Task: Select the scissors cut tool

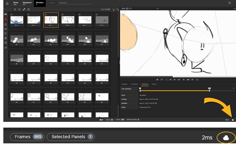Action: click(x=5, y=29)
